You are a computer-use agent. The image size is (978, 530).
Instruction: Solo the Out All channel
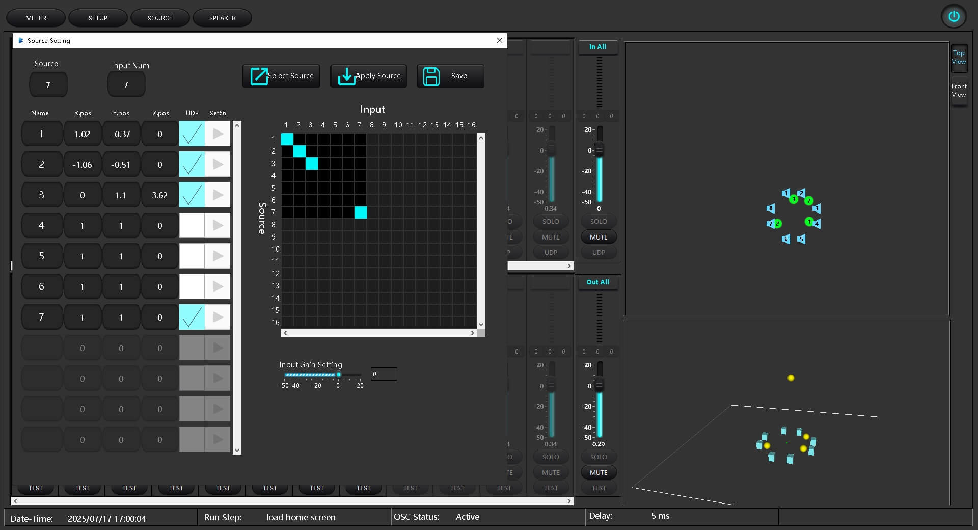[x=598, y=457]
